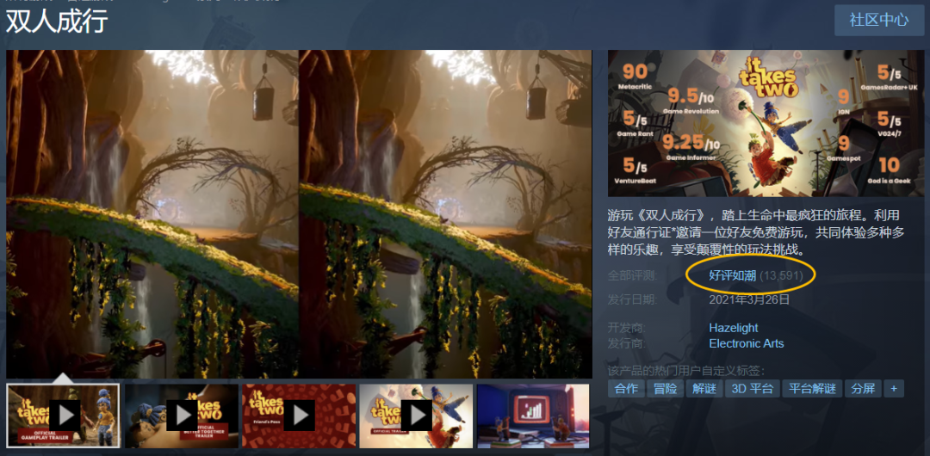Click the 该产品的热门用户自定义标签 heading

[x=686, y=371]
